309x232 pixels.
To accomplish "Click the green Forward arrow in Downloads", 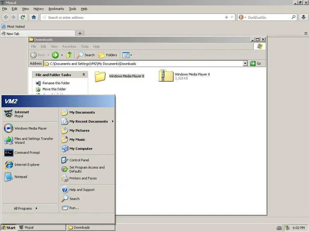I will point(55,55).
